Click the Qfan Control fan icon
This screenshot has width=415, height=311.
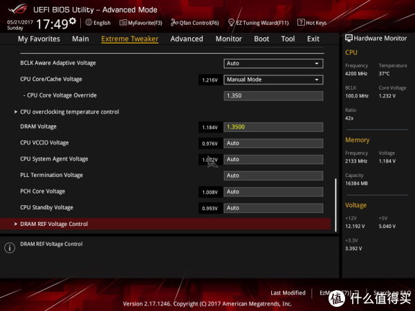[x=174, y=23]
